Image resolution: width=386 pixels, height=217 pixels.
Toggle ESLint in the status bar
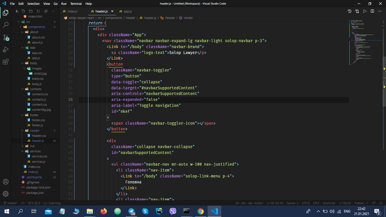pyautogui.click(x=345, y=203)
